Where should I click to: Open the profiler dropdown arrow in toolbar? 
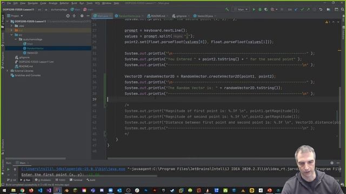(x=277, y=10)
